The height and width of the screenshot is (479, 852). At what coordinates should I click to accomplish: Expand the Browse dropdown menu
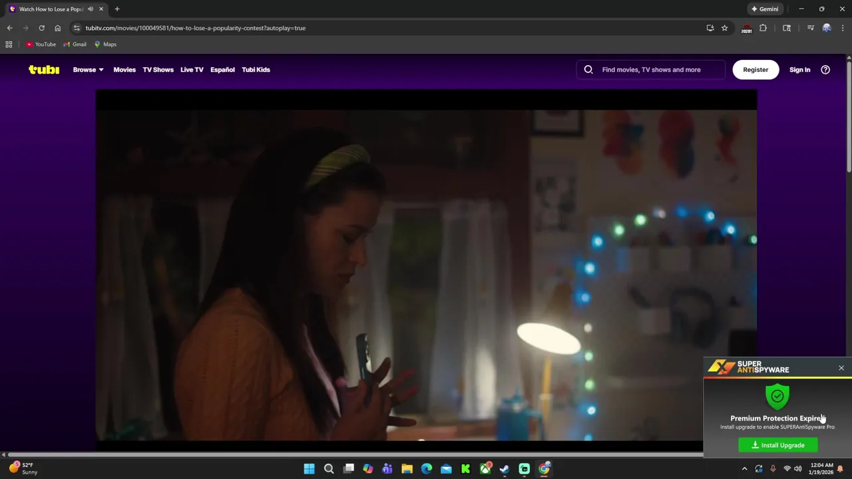click(x=88, y=70)
